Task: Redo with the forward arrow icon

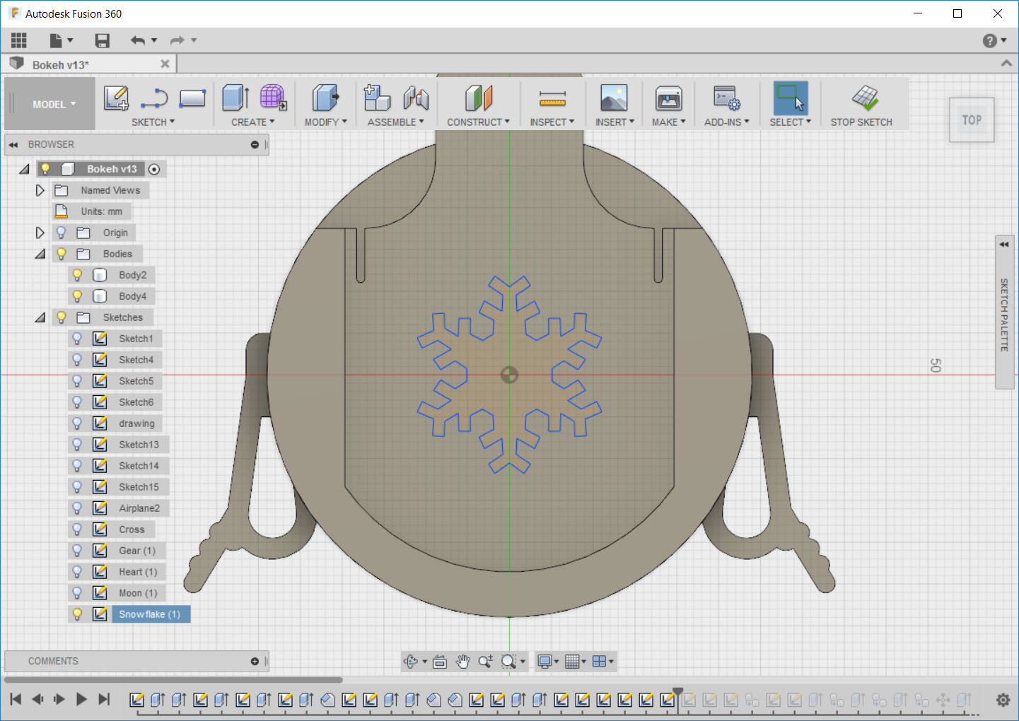Action: [x=177, y=40]
